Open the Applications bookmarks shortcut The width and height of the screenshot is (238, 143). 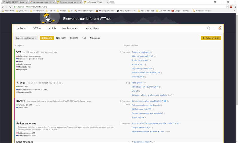click(8, 11)
